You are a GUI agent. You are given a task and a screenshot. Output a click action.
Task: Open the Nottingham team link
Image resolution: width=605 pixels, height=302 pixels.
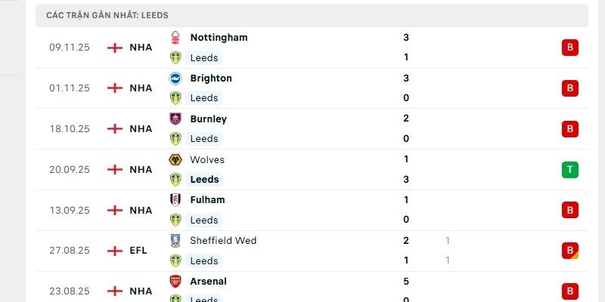(x=219, y=37)
